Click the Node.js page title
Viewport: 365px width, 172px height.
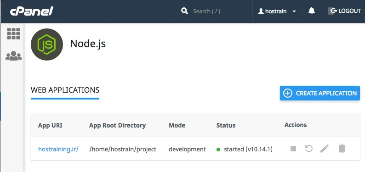[88, 44]
